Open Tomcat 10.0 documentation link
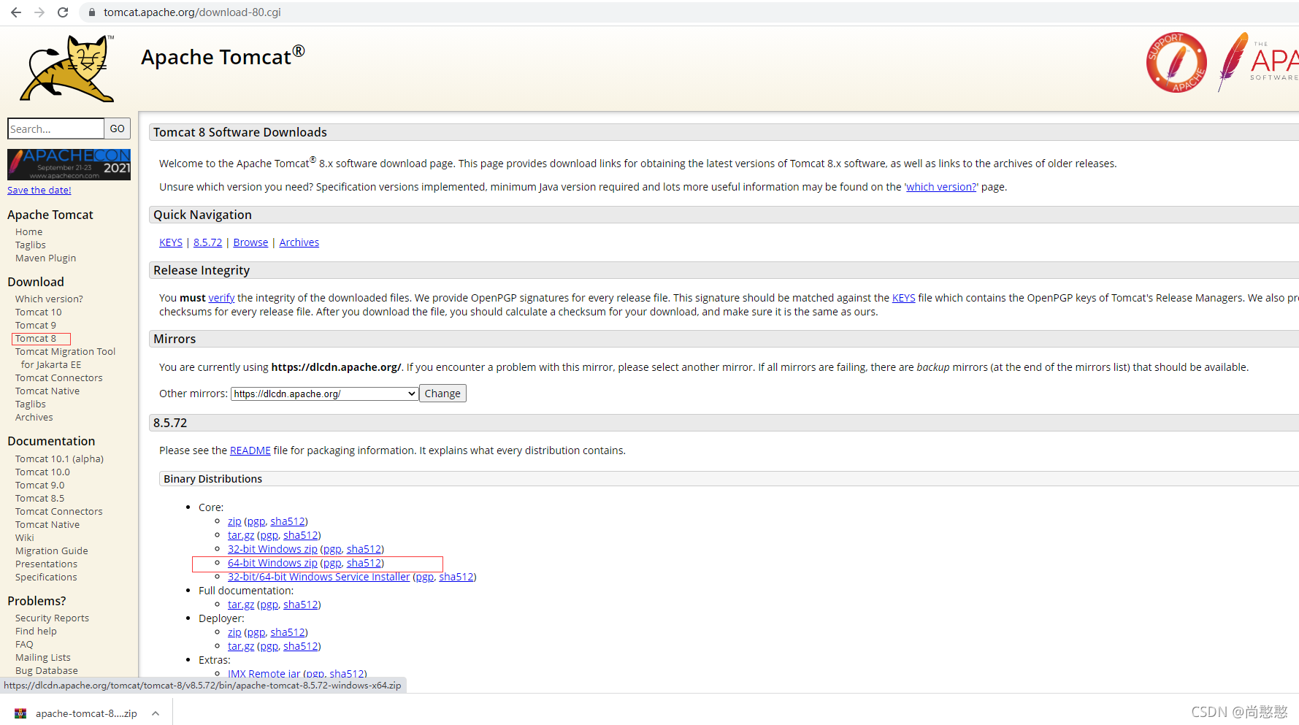The height and width of the screenshot is (725, 1299). point(42,472)
